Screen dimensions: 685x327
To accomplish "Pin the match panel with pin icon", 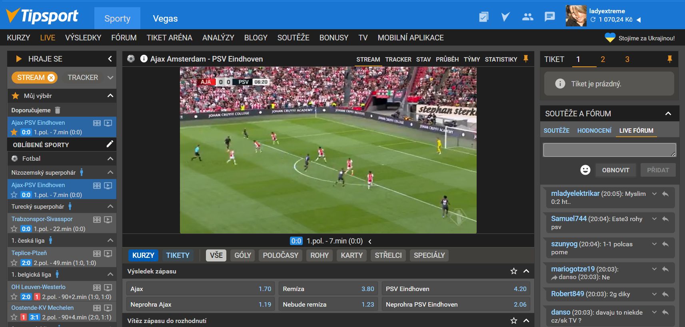I will (526, 59).
